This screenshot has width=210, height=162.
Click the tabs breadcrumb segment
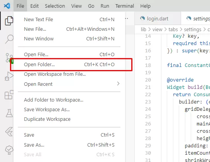point(173,29)
